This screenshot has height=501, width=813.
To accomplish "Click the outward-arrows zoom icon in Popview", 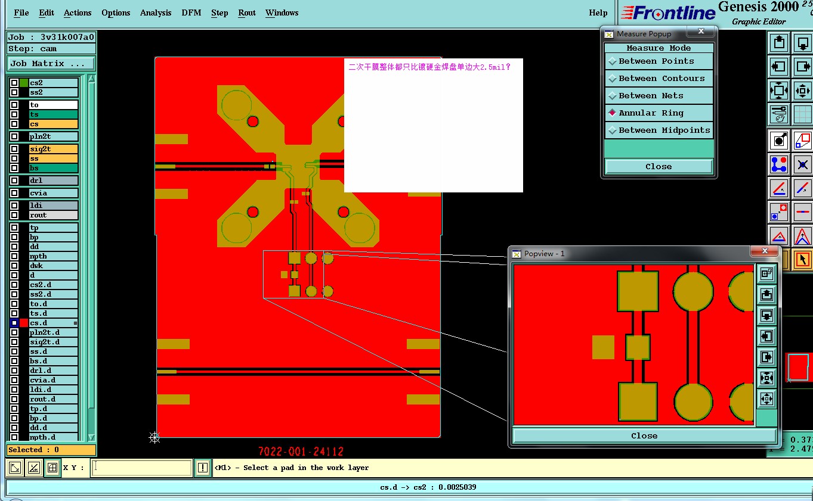I will point(766,399).
